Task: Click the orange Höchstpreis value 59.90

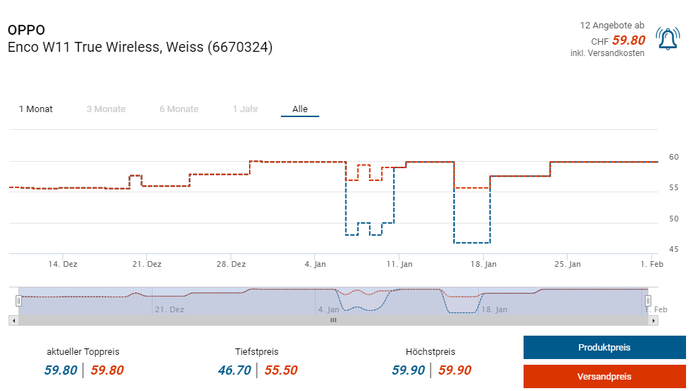Action: (454, 370)
